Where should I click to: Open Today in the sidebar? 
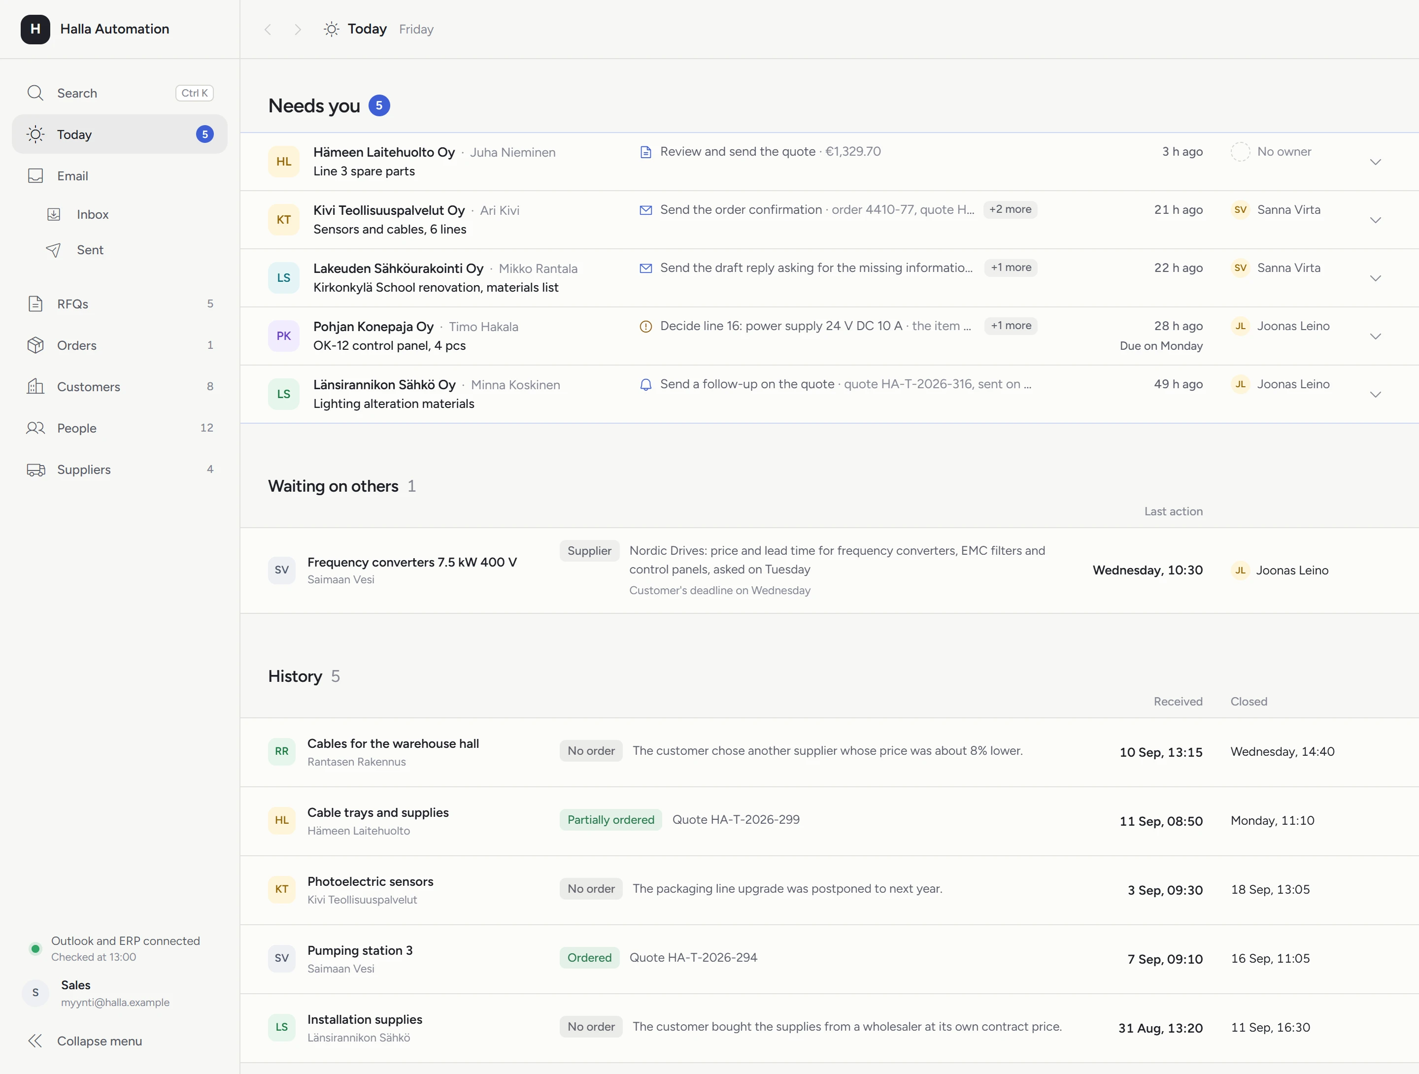pyautogui.click(x=119, y=134)
